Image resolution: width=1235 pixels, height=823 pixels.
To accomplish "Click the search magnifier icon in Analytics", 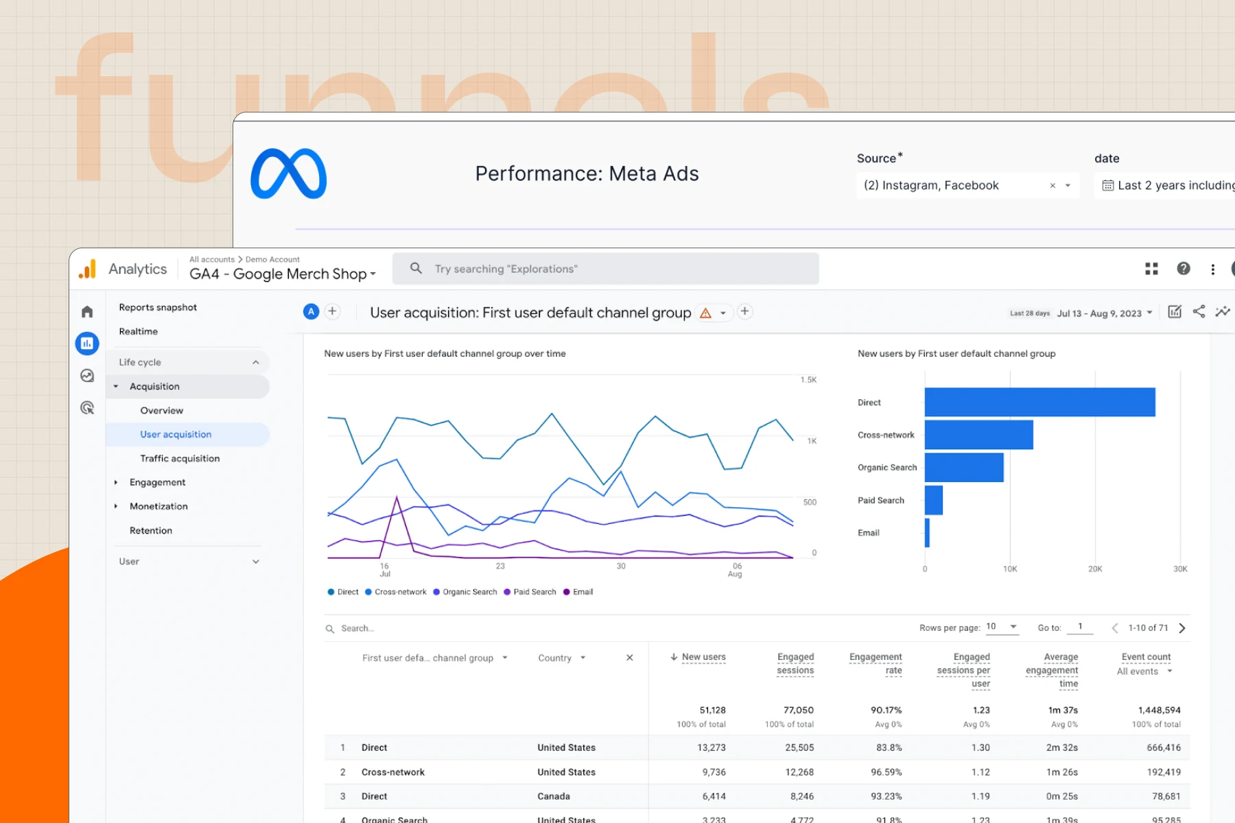I will [416, 268].
